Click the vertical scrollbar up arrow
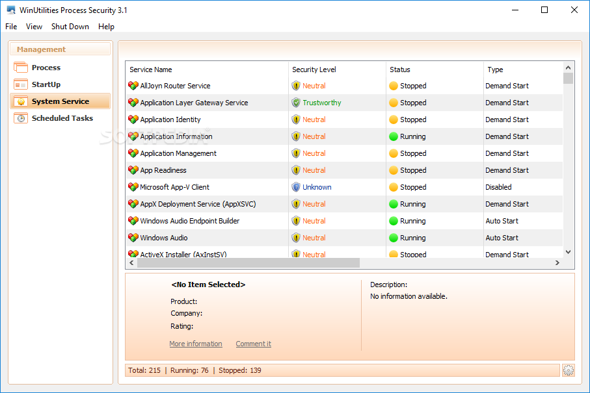The image size is (590, 393). tap(568, 68)
